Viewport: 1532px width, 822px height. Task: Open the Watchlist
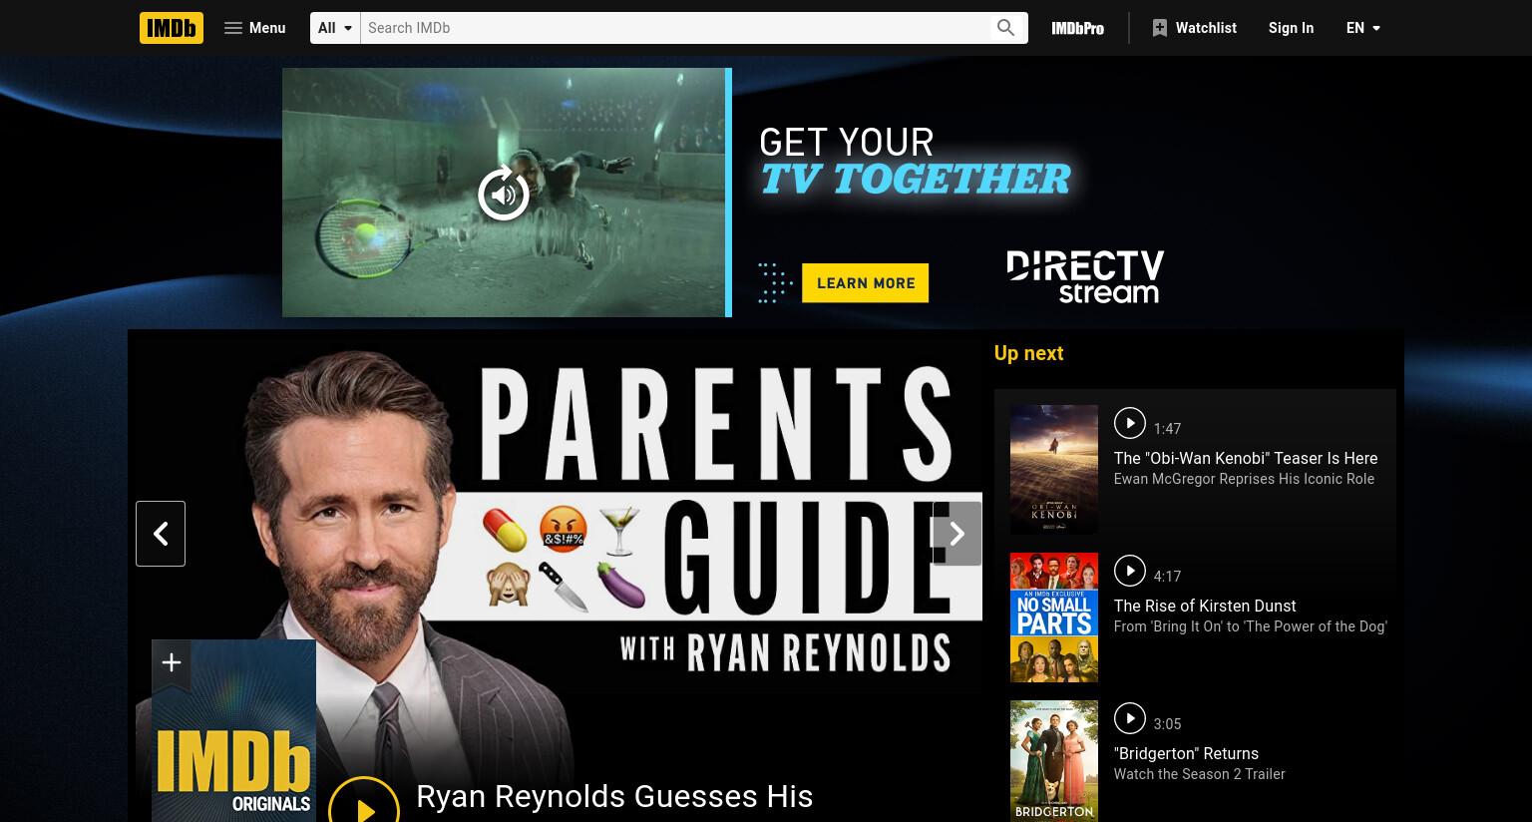coord(1194,28)
